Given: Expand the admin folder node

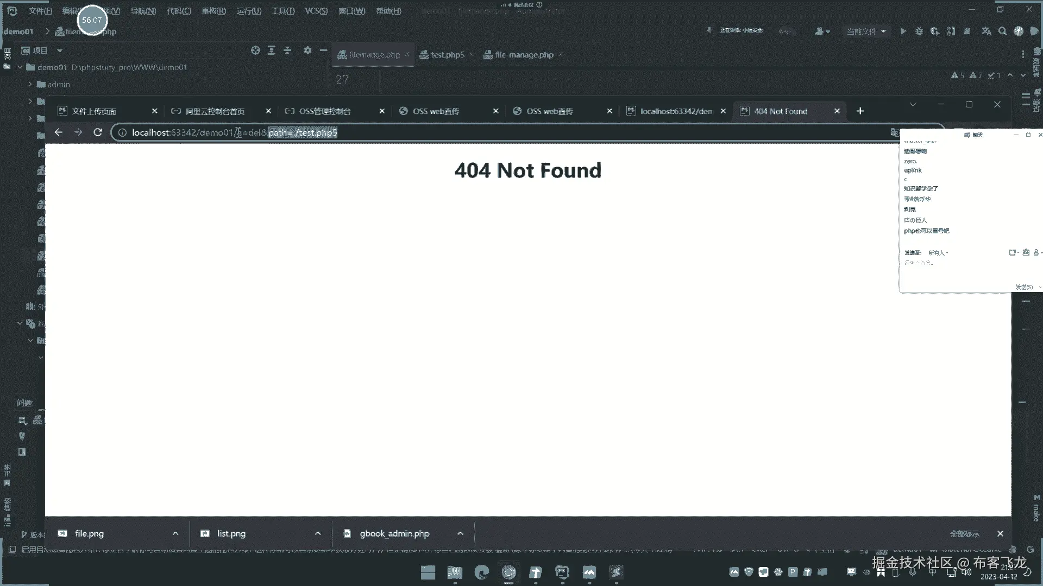Looking at the screenshot, I should pos(30,84).
